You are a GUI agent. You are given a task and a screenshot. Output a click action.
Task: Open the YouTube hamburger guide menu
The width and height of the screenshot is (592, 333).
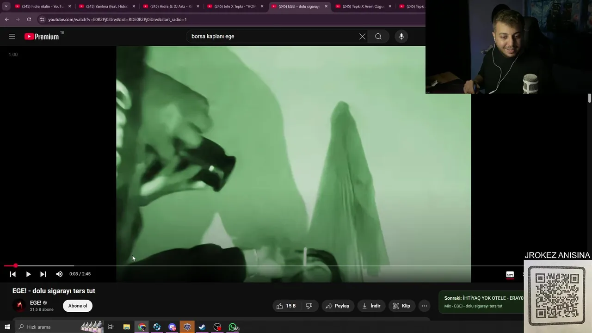[x=12, y=37]
